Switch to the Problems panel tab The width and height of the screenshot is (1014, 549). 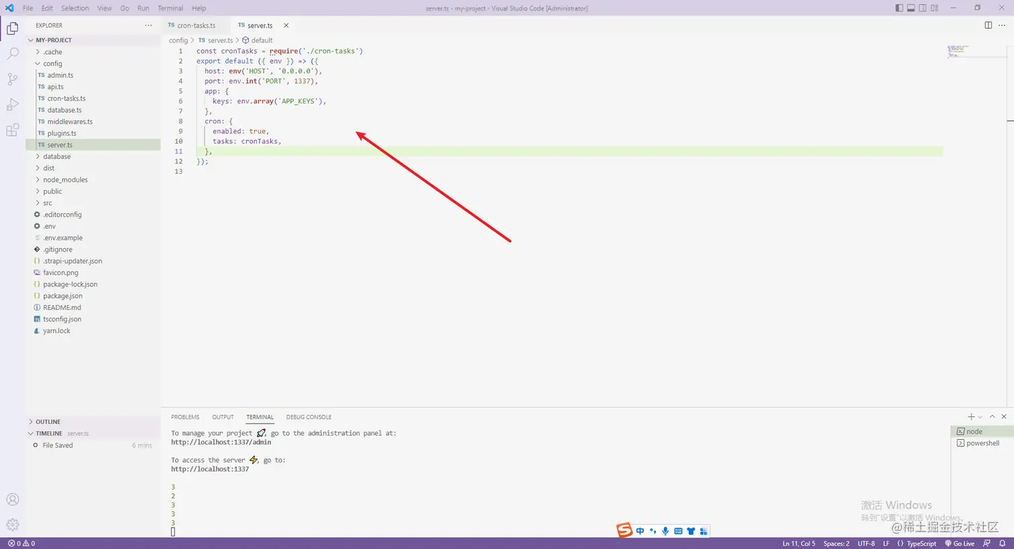point(185,417)
